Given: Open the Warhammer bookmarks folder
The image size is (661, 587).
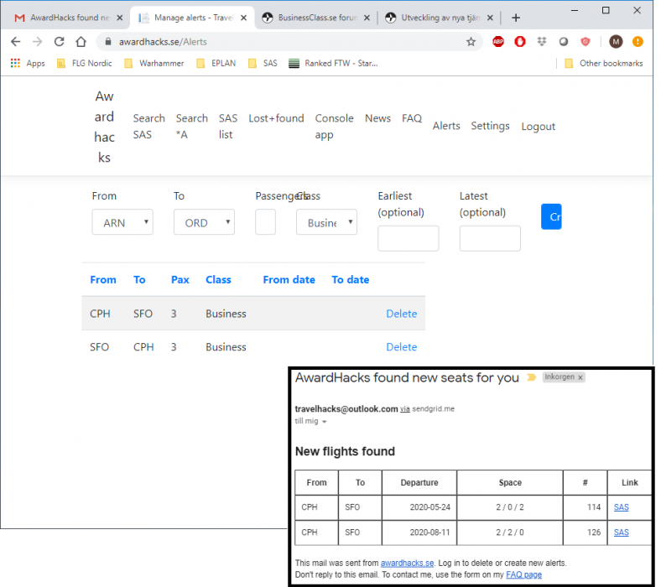Looking at the screenshot, I should tap(154, 63).
